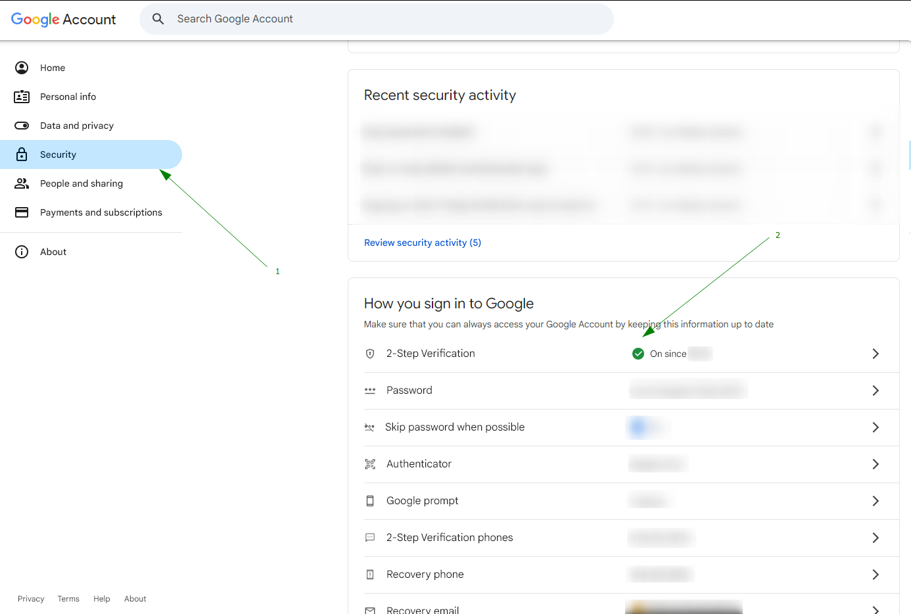Focus the Search Google Account field
This screenshot has width=911, height=614.
pos(388,19)
